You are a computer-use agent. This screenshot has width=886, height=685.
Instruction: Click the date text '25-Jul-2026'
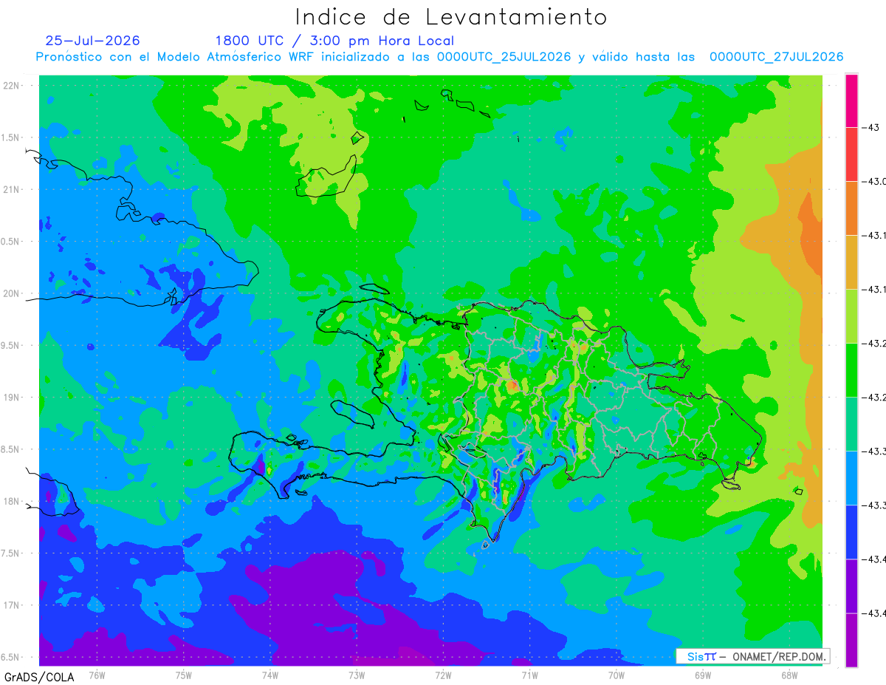coord(92,41)
